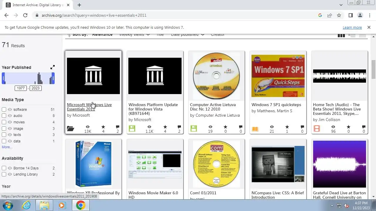Screen dimensions: 376x211
Task: Switch to tile grid view layout
Action: pyautogui.click(x=341, y=35)
